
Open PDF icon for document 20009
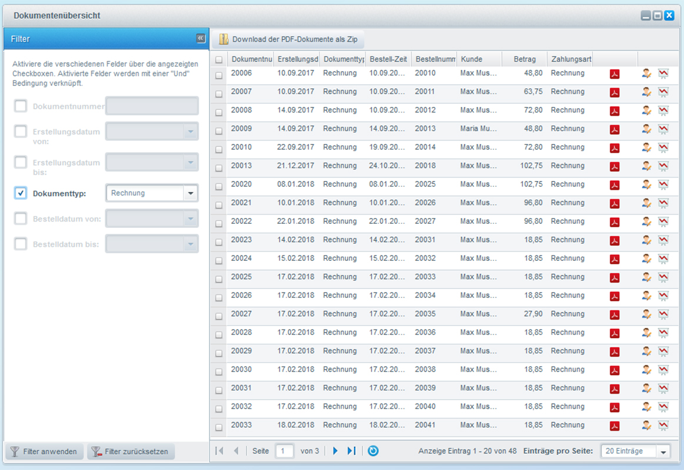click(x=615, y=130)
